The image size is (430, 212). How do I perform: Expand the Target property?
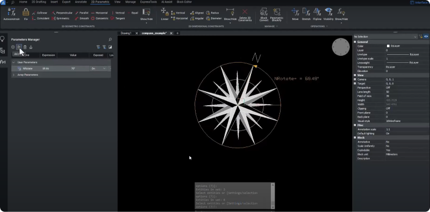(x=355, y=84)
